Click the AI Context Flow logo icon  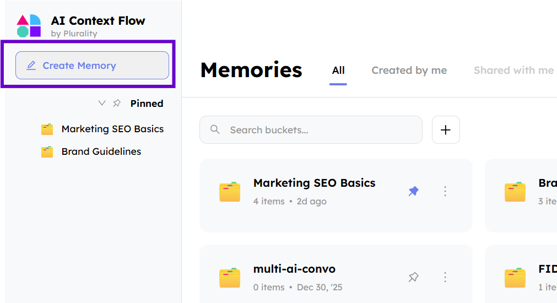pos(29,26)
